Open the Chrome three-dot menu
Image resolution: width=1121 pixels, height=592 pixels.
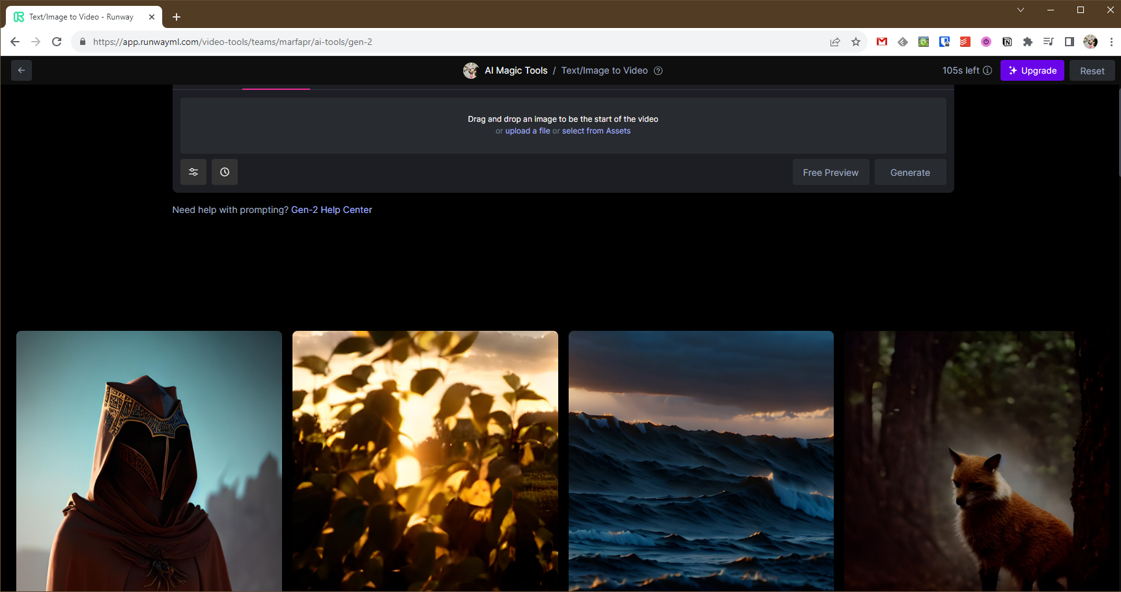[1111, 42]
